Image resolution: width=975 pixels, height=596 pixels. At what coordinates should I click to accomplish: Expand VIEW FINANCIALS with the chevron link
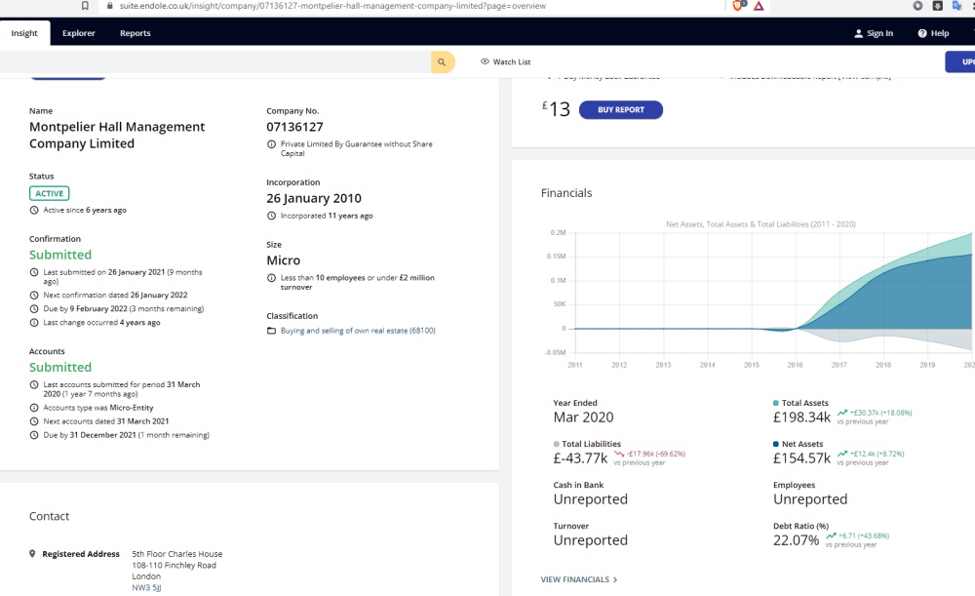[579, 579]
